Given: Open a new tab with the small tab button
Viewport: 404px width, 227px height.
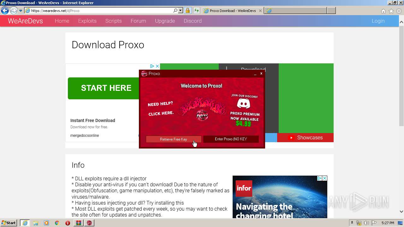Looking at the screenshot, I should click(x=331, y=10).
